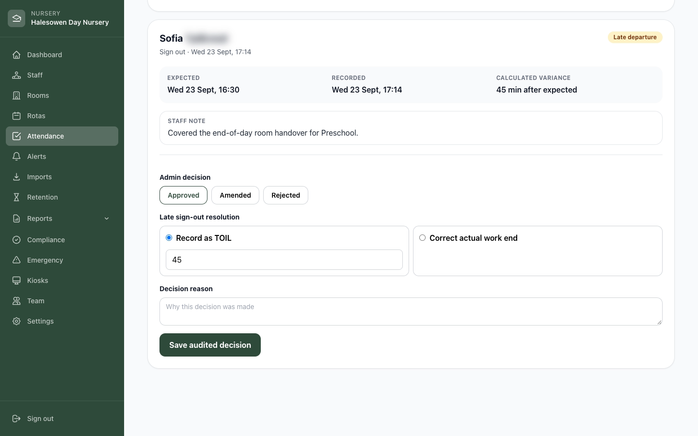Open Dashboard via its house icon

[x=16, y=55]
